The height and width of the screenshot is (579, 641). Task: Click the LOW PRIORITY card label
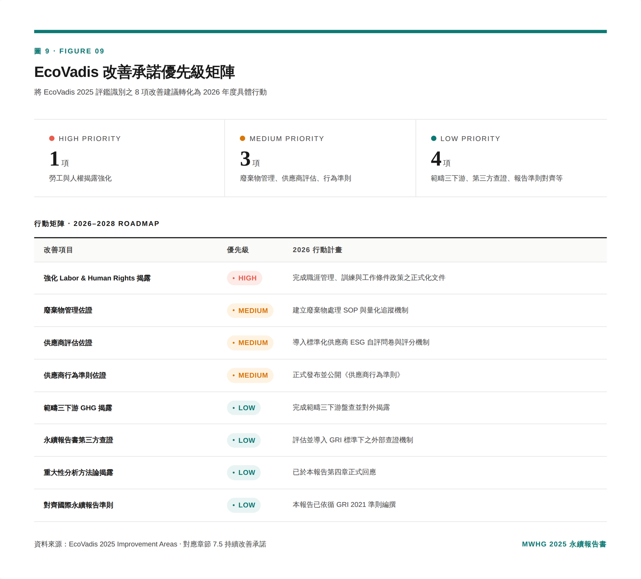[470, 139]
